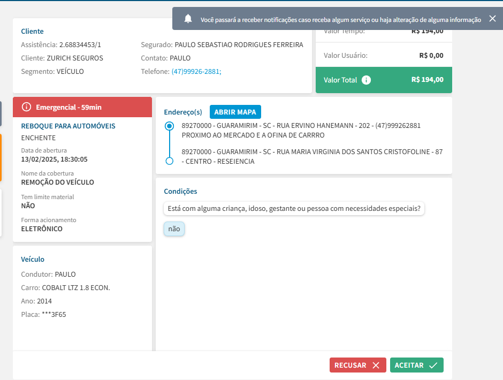This screenshot has width=503, height=380.
Task: Click the 'não' answer chip
Action: [x=174, y=229]
